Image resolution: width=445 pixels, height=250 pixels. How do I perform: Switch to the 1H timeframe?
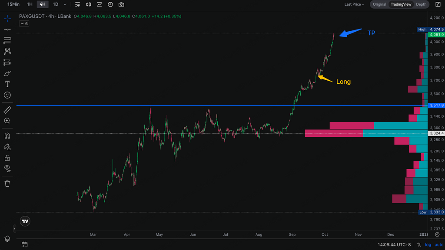[x=30, y=4]
